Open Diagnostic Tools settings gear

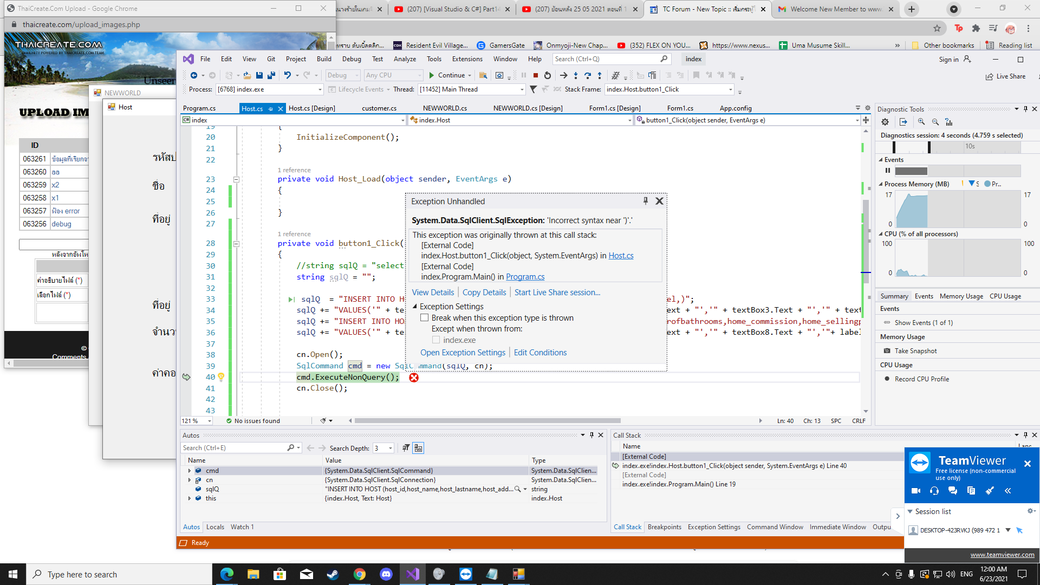pyautogui.click(x=885, y=122)
